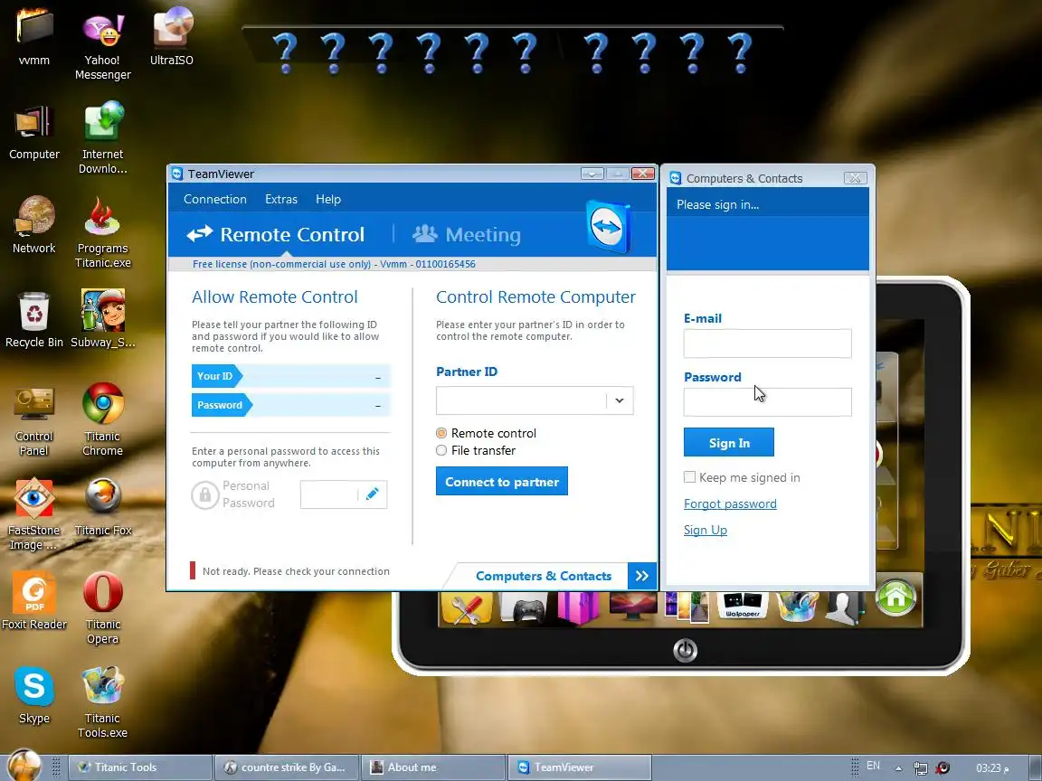1042x781 pixels.
Task: Select the File transfer radio option
Action: coord(441,450)
